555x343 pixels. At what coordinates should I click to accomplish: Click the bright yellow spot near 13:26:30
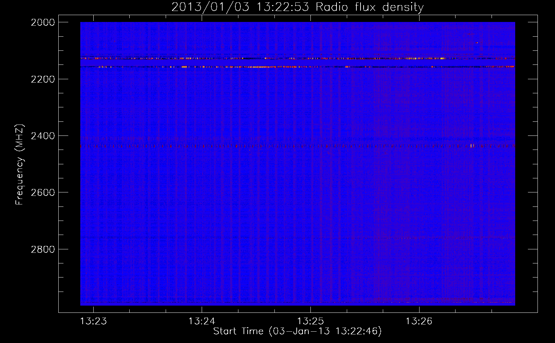[x=472, y=146]
